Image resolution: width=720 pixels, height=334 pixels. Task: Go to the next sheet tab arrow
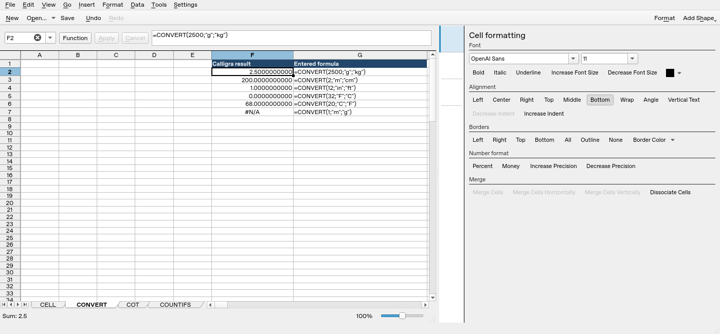pyautogui.click(x=18, y=305)
